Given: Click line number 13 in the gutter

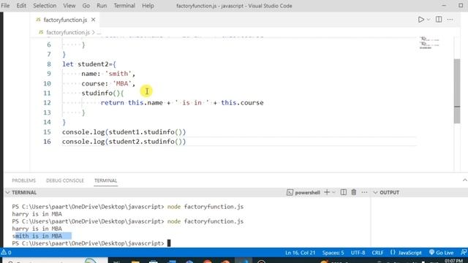Looking at the screenshot, I should tap(47, 113).
